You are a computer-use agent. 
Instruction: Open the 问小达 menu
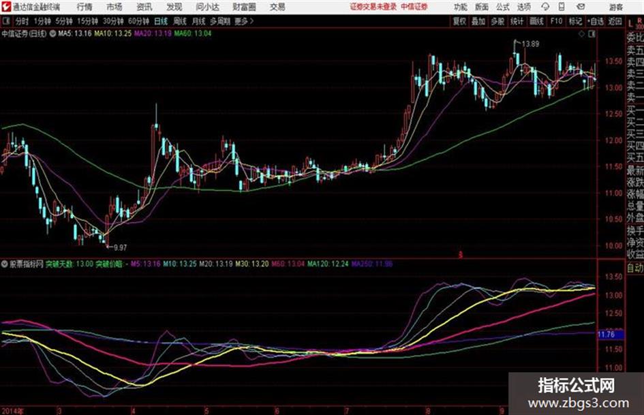tap(207, 7)
